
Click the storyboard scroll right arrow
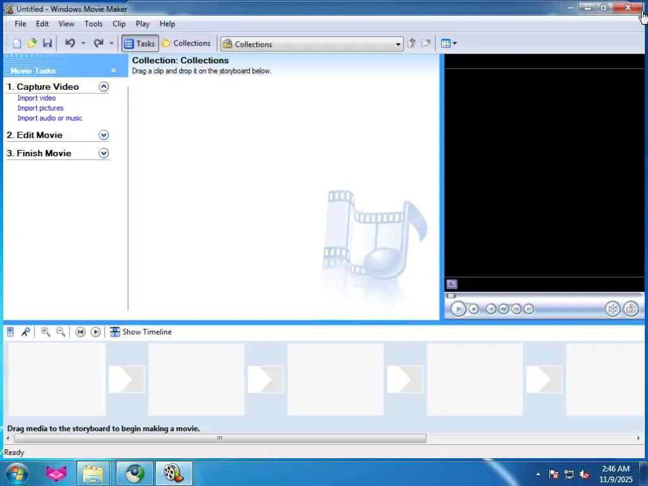tap(639, 438)
